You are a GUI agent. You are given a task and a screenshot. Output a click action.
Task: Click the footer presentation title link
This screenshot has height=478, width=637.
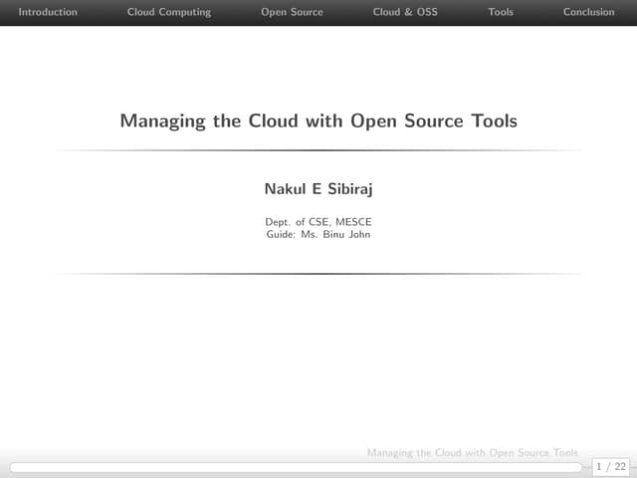pyautogui.click(x=472, y=453)
